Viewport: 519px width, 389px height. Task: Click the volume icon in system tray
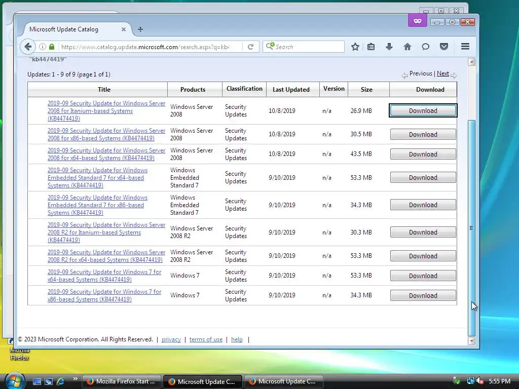coord(479,381)
